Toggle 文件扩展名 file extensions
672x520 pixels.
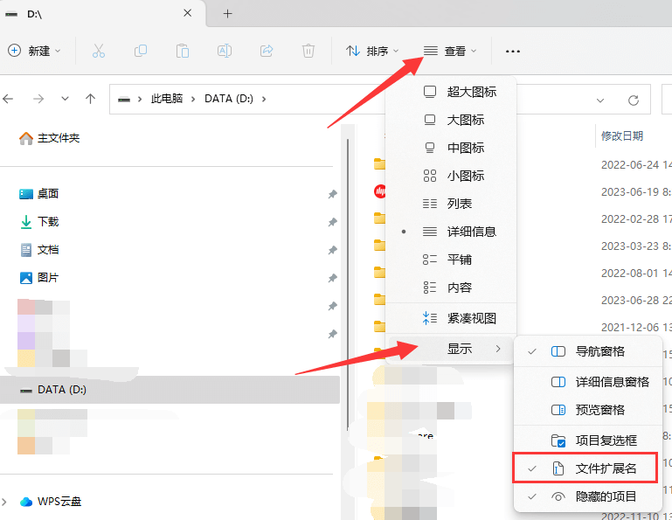coord(585,468)
